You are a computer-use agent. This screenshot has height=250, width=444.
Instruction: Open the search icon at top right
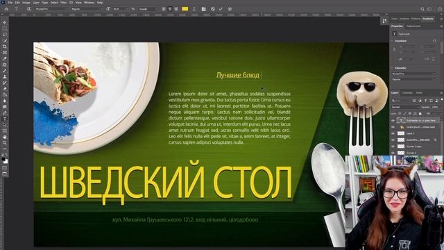(422, 9)
